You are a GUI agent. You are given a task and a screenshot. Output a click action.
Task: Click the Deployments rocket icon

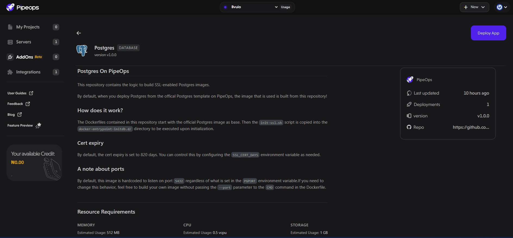(x=409, y=104)
